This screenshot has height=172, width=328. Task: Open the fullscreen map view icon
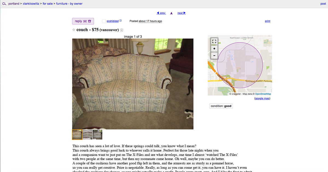[x=214, y=41]
